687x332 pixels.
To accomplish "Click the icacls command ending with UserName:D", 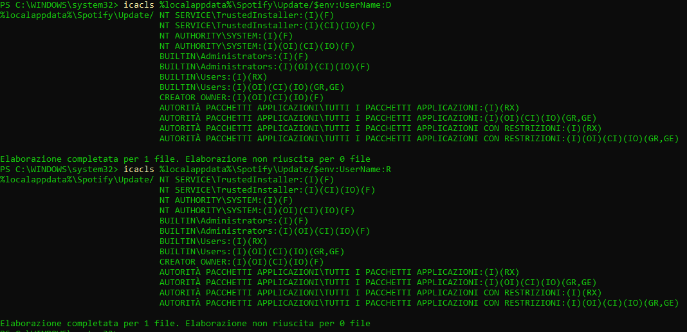I will click(257, 4).
